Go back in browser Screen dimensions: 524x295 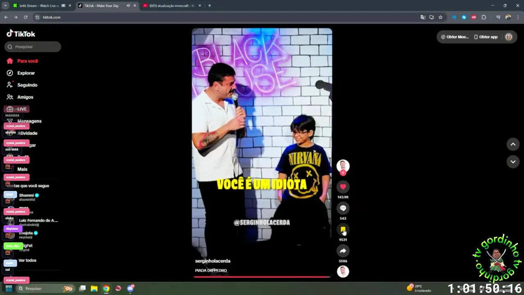point(6,17)
